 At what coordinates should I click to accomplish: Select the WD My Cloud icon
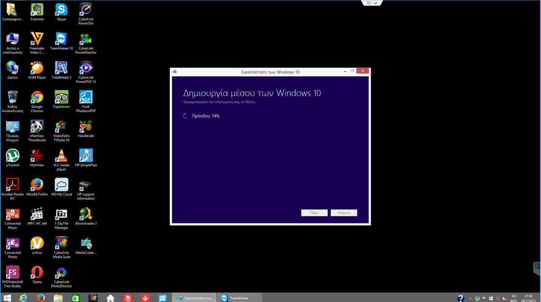click(61, 187)
